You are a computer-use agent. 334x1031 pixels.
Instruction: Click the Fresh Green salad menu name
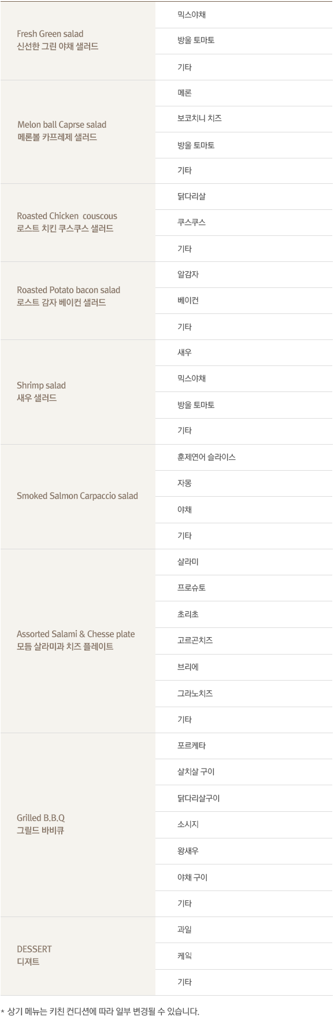50,34
